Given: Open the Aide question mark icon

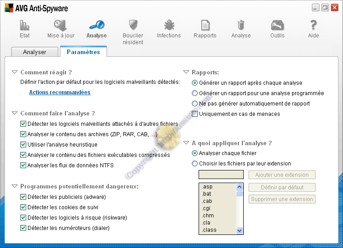Looking at the screenshot, I should pos(314,25).
